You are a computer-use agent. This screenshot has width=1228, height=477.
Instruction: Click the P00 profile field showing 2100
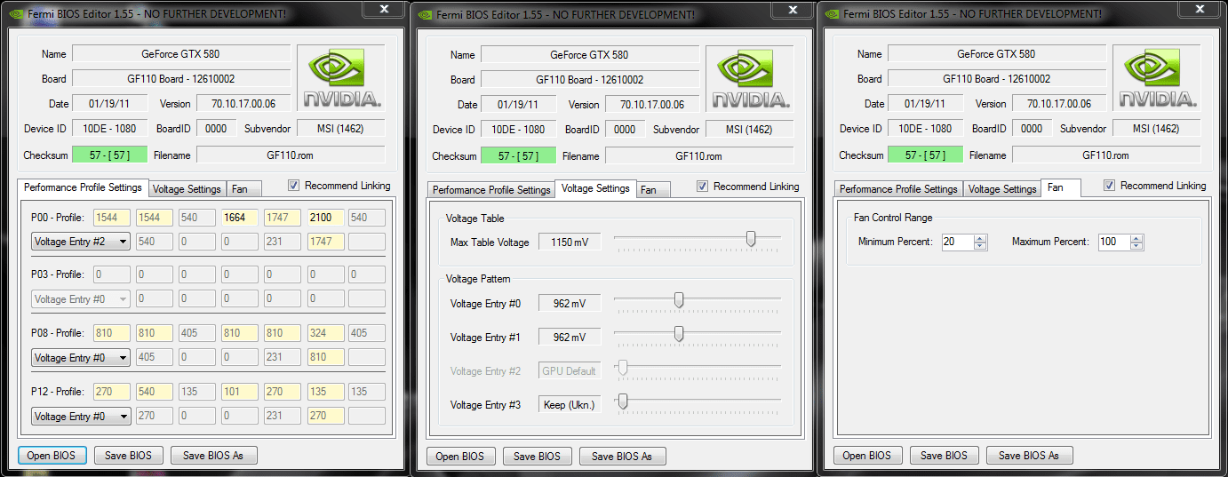pos(324,218)
